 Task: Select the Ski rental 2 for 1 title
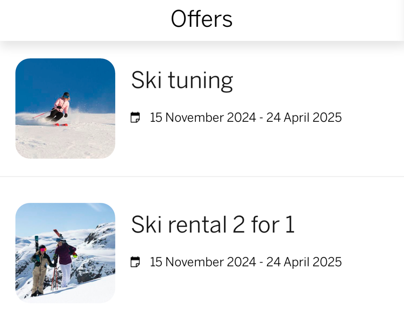click(x=213, y=224)
